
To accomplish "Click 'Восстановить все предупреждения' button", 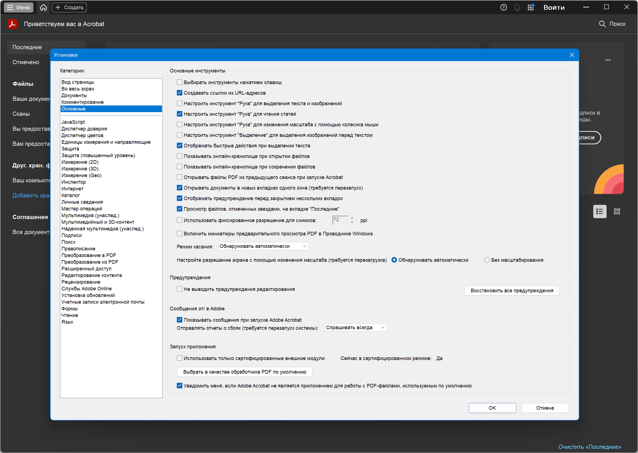I will click(512, 291).
